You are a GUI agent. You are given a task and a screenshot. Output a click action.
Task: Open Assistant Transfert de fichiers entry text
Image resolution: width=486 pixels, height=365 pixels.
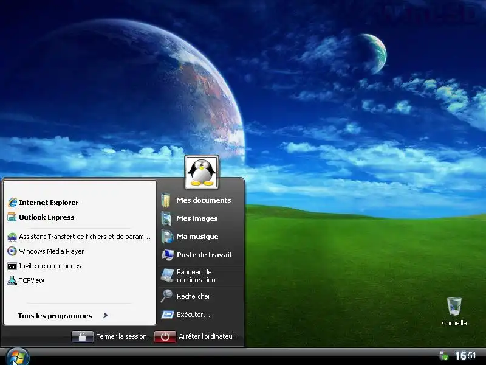(x=85, y=237)
